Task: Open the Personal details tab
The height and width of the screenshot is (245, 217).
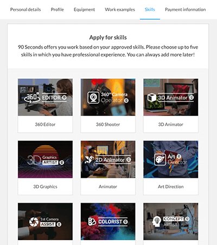Action: [x=25, y=10]
